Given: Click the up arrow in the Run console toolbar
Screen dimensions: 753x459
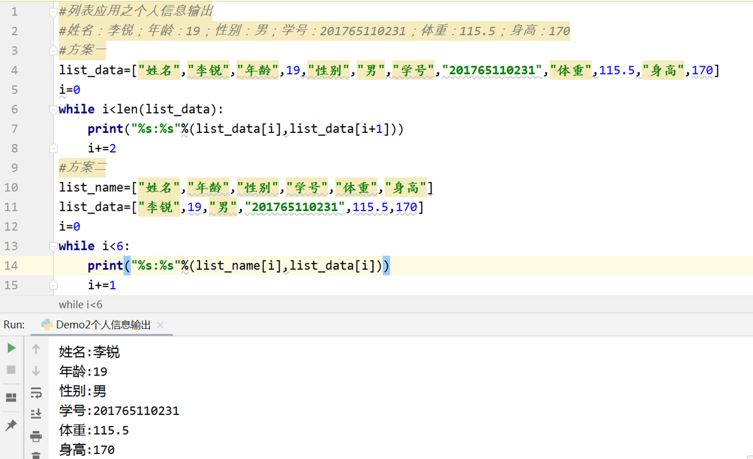Looking at the screenshot, I should coord(36,349).
